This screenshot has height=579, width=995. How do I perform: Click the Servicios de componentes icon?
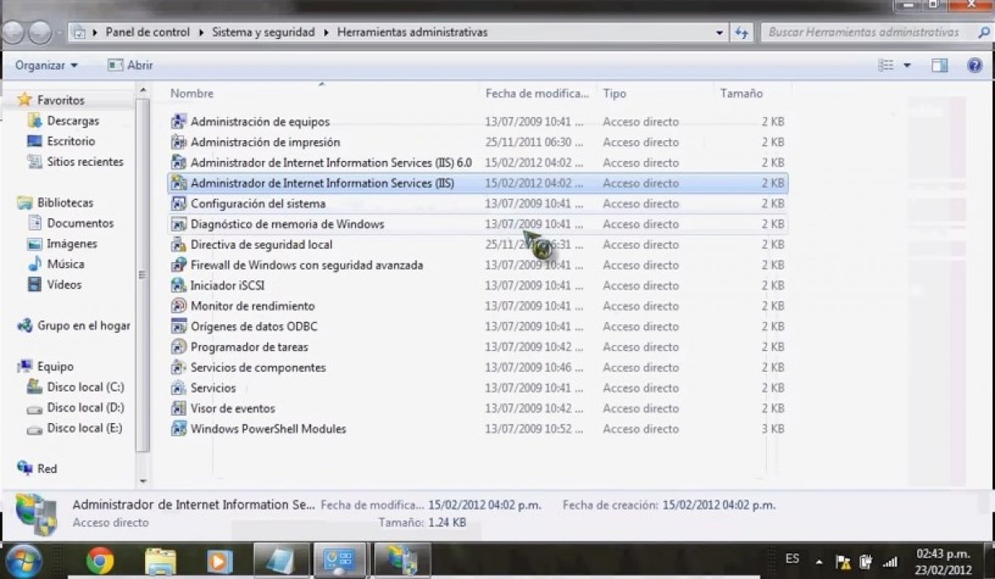178,367
